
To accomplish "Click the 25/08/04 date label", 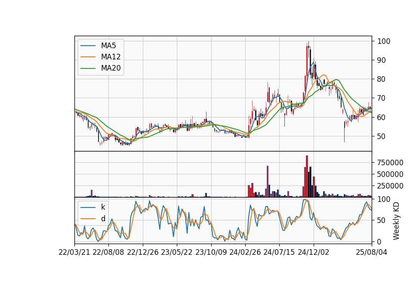I will [372, 252].
